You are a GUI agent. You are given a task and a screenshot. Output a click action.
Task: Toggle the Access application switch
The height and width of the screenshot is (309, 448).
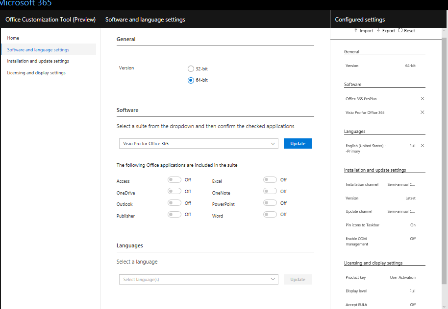point(174,179)
